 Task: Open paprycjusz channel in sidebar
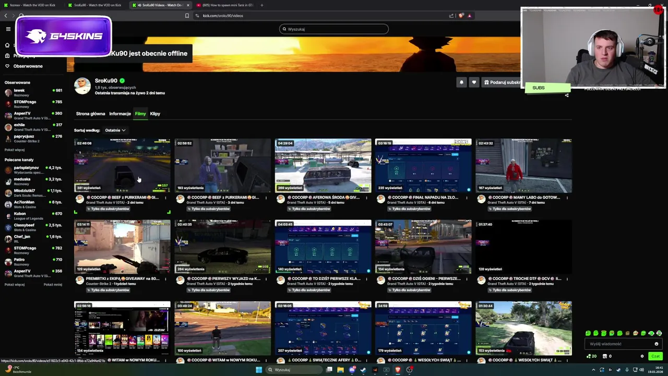[32, 138]
